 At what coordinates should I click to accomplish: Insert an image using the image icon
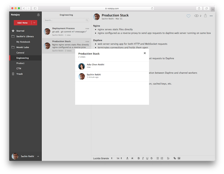point(179,158)
